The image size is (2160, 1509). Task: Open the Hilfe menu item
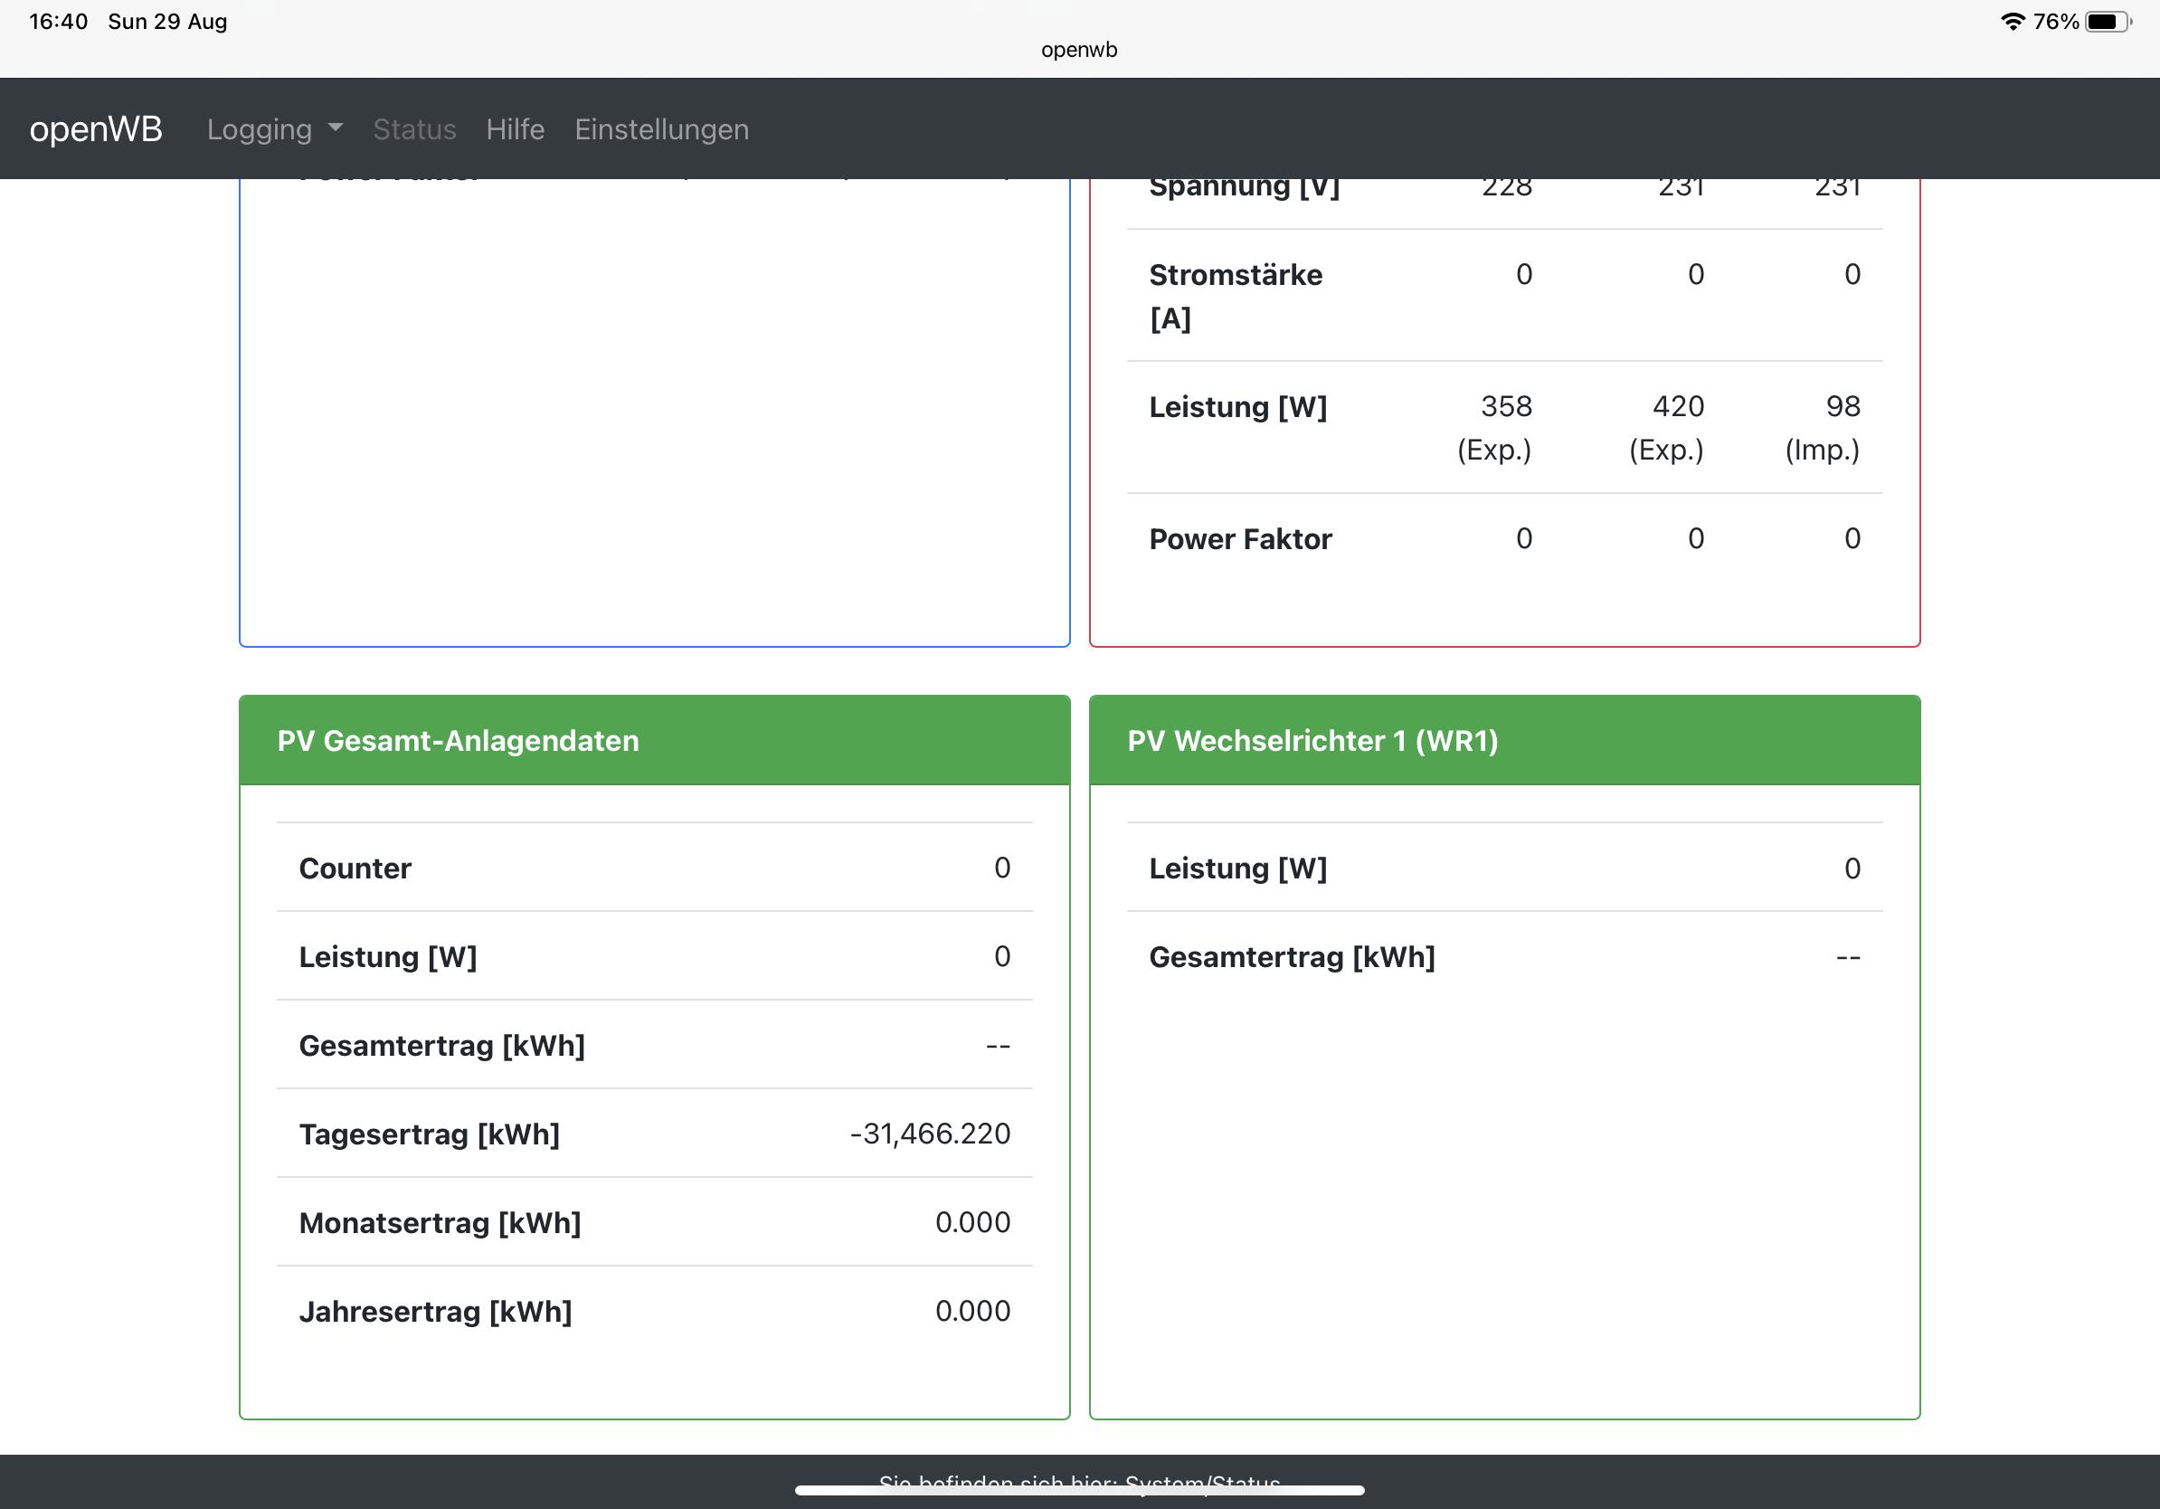[515, 128]
